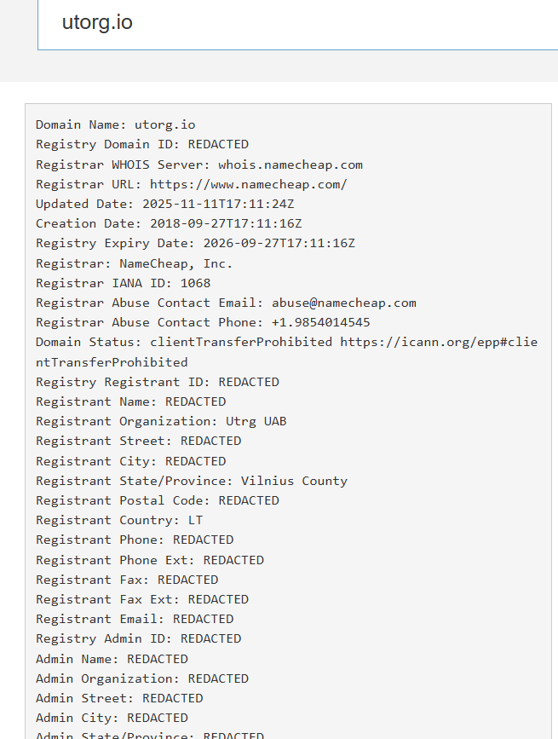Screen dimensions: 558x739
Task: Click the Vilnius County state value
Action: 294,481
